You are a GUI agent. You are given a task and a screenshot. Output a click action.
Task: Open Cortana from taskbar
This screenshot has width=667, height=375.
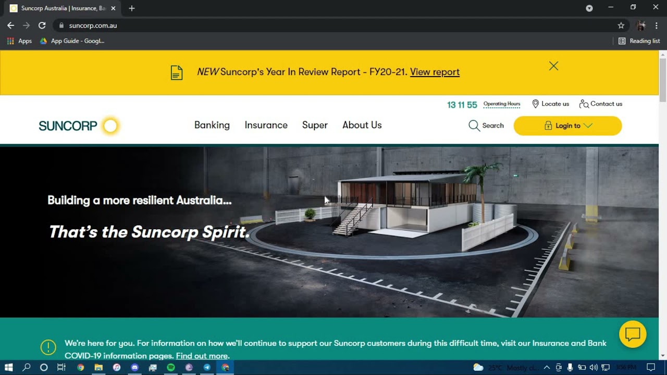[44, 367]
